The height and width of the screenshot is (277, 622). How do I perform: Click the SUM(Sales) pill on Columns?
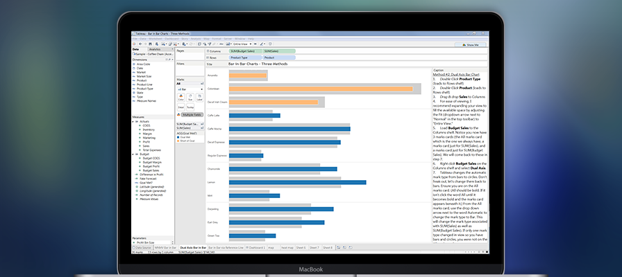pyautogui.click(x=279, y=51)
